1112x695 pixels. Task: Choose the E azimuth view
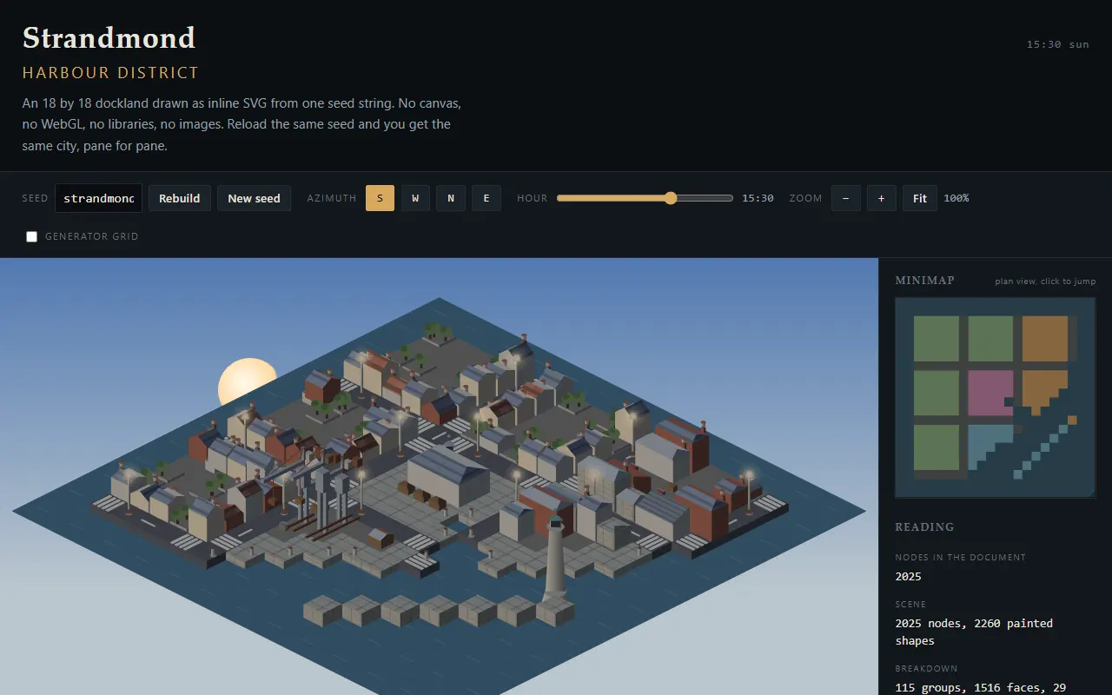[486, 198]
